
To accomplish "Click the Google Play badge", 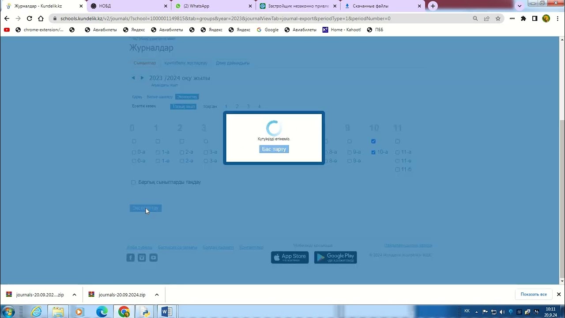I will tap(335, 257).
